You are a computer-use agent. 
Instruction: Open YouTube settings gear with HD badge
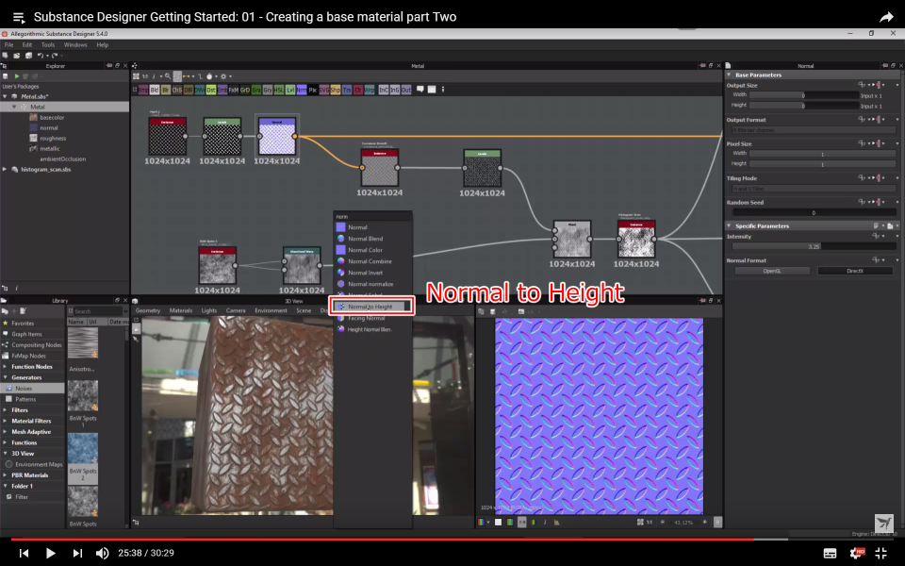856,553
